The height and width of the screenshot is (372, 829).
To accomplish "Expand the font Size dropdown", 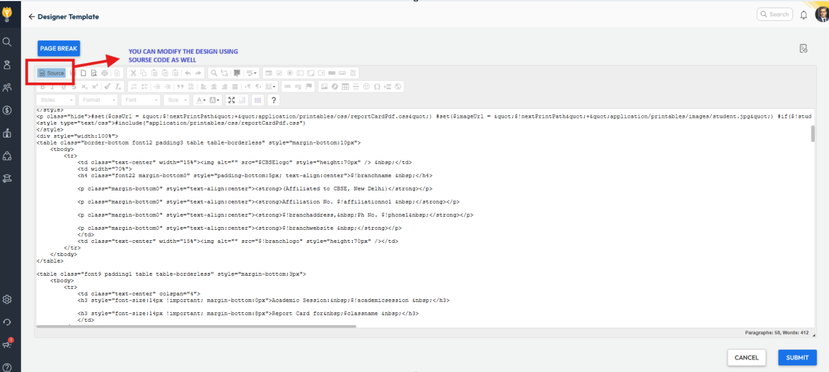I will coord(178,100).
